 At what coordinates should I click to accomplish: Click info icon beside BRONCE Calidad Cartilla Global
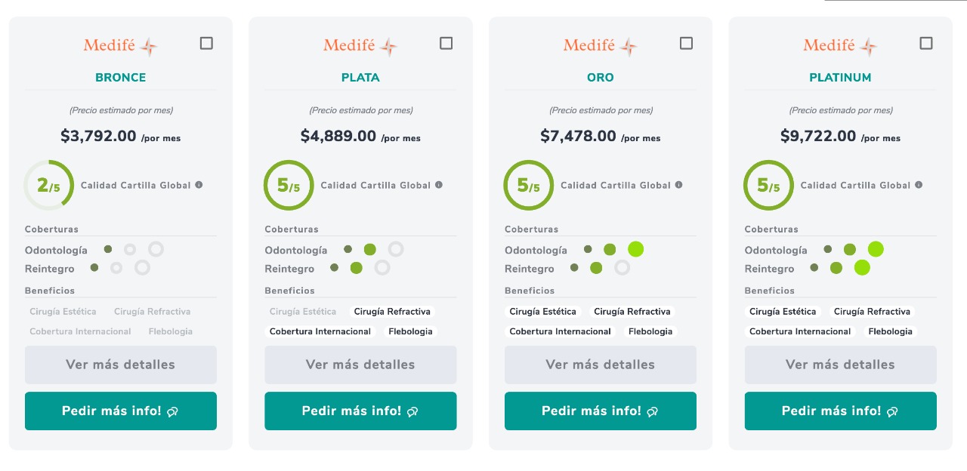pos(199,185)
